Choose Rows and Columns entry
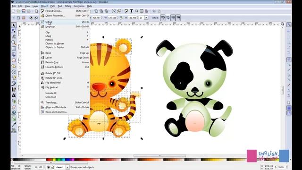Viewport: 302px width, 170px height. click(65, 112)
